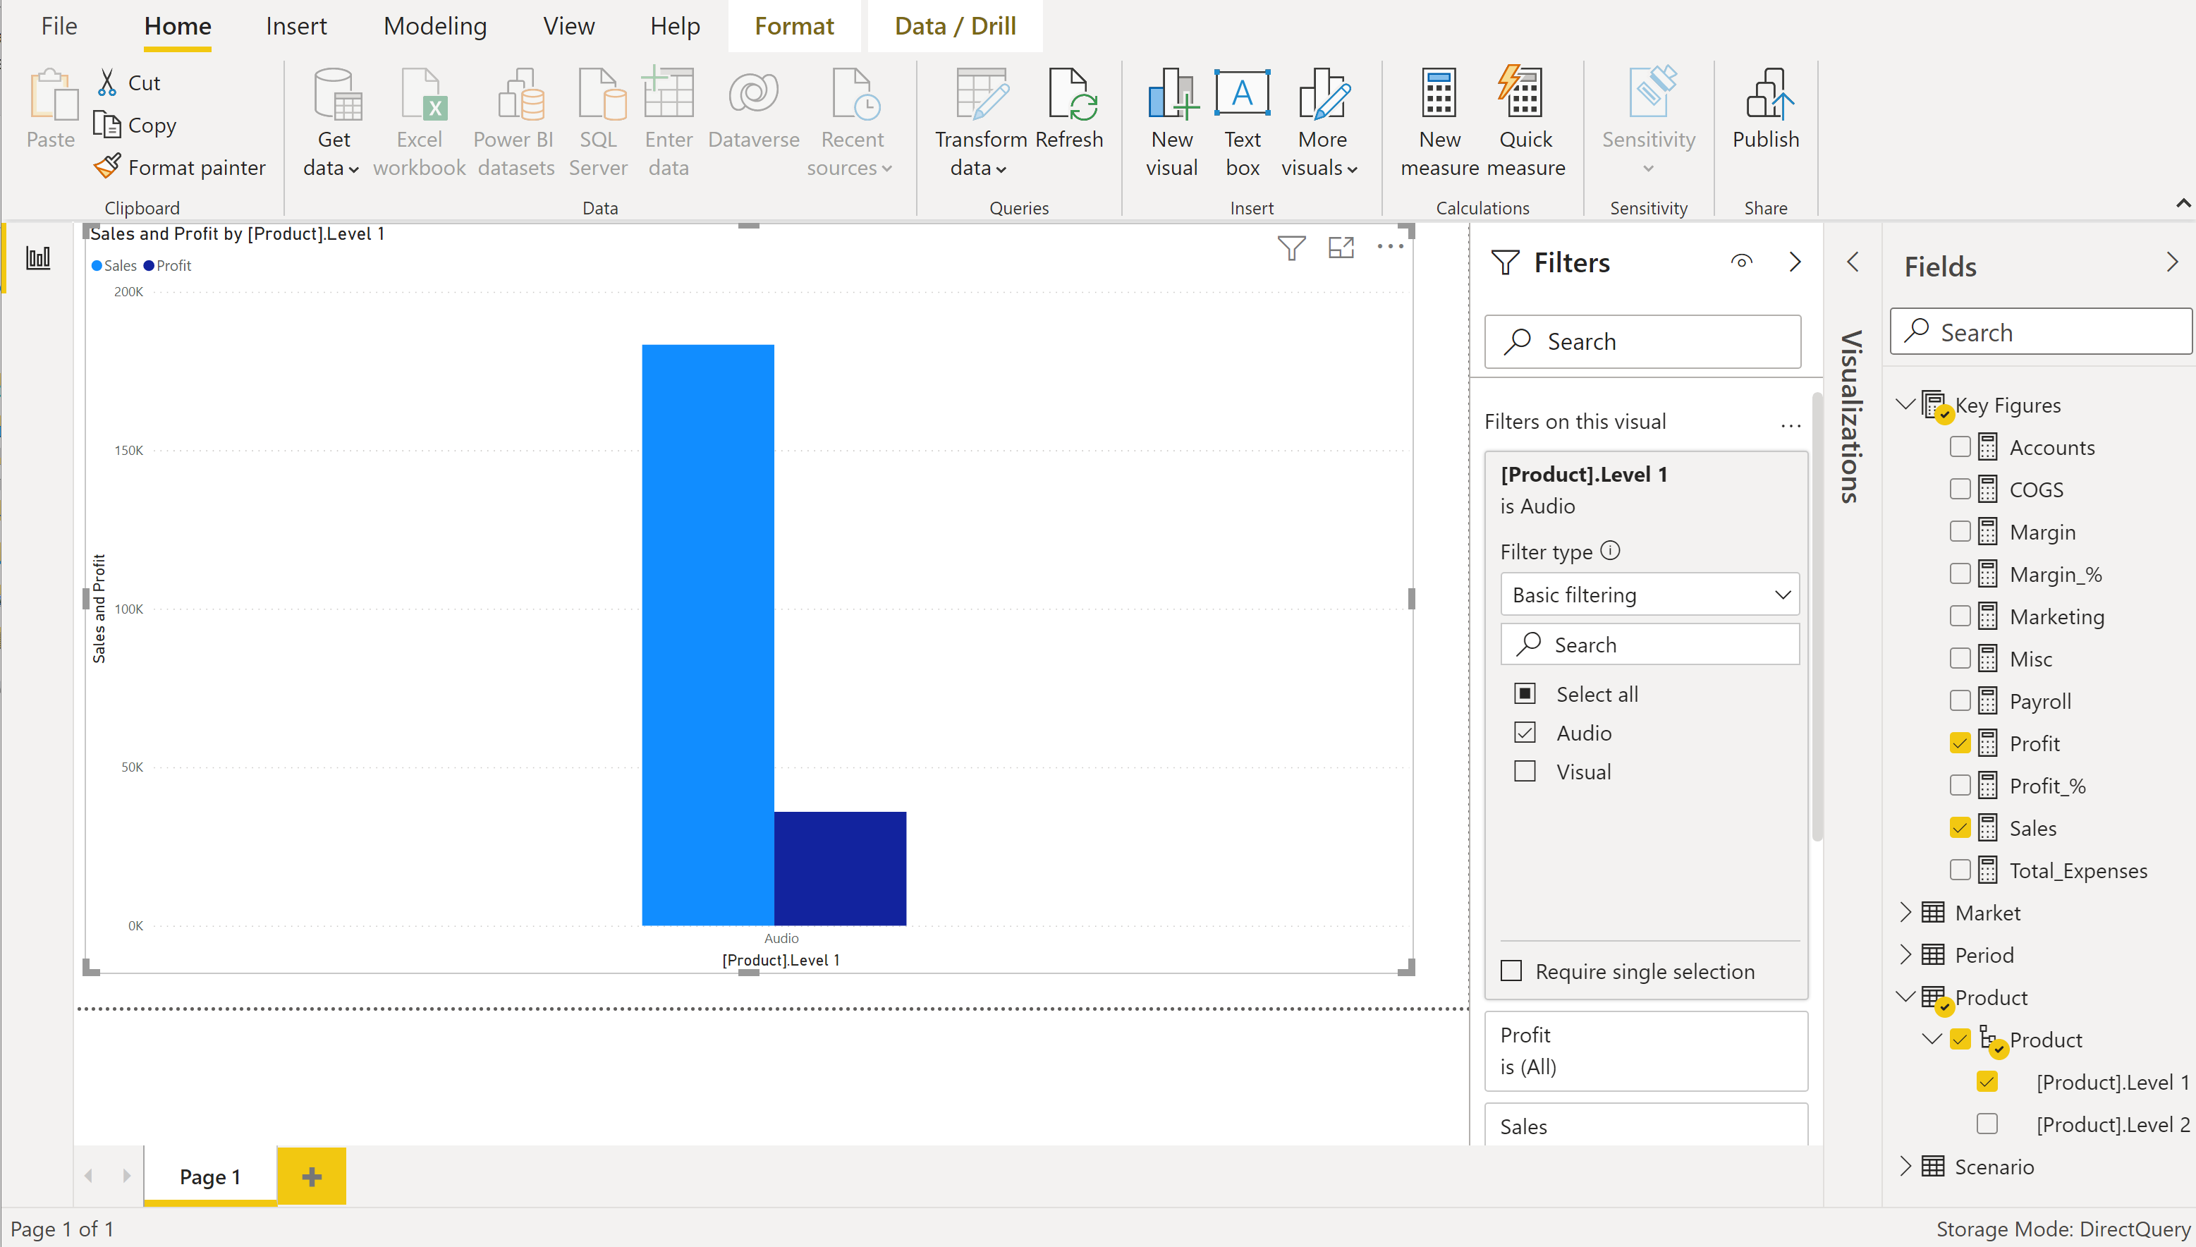Click the light blue Sales bar
The image size is (2196, 1247).
click(x=707, y=634)
